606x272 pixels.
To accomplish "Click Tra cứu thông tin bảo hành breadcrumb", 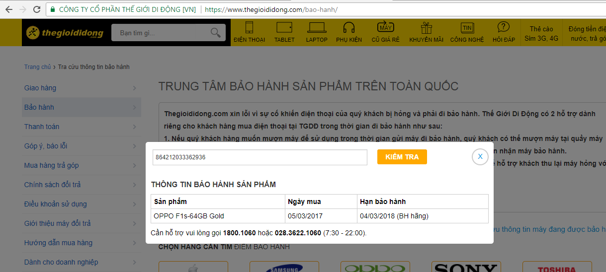I will click(94, 67).
